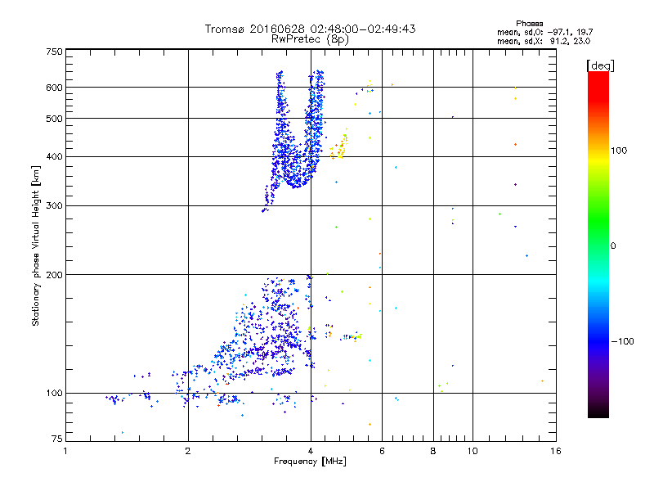Image resolution: width=654 pixels, height=491 pixels.
Task: Click y-axis tick label 750
Action: click(x=54, y=52)
